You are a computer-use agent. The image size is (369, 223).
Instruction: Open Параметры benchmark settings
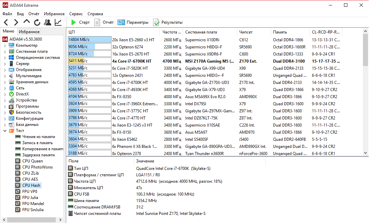tap(133, 22)
